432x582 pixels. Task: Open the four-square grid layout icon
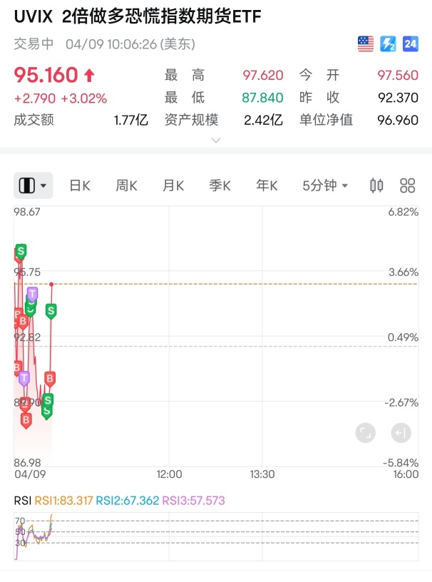pyautogui.click(x=408, y=185)
